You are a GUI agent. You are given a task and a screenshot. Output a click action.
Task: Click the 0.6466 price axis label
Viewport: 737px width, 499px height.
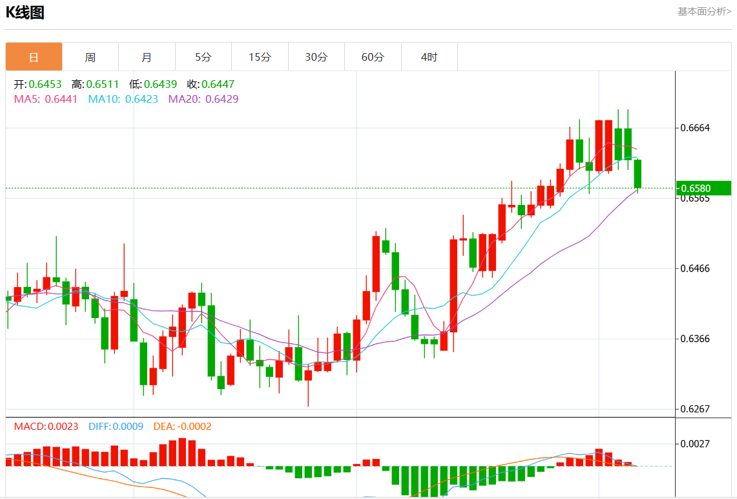[695, 268]
